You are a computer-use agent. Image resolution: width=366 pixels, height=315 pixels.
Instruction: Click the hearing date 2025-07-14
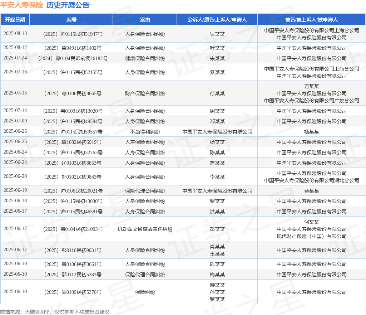pyautogui.click(x=15, y=110)
